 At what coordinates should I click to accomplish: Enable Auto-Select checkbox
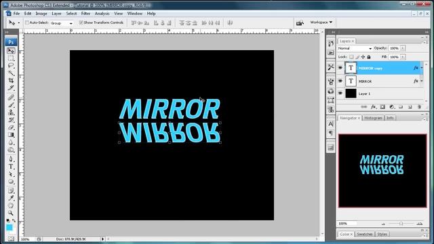point(27,22)
